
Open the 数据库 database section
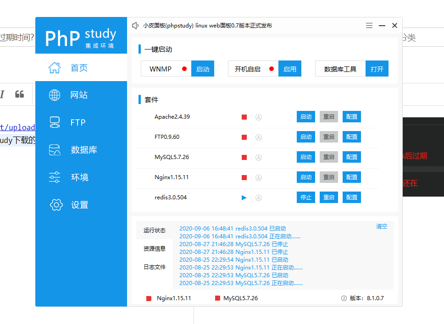coord(81,150)
